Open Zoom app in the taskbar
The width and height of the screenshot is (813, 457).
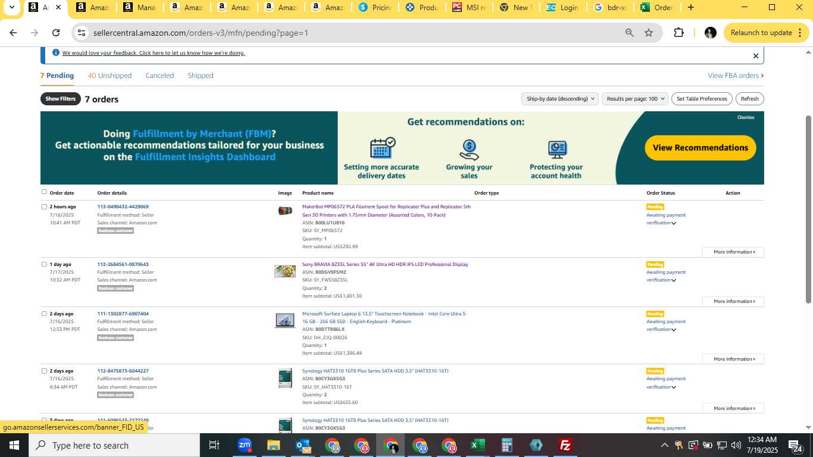point(245,445)
